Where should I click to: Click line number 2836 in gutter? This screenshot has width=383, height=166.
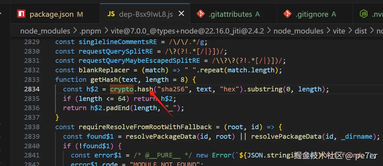[32, 108]
